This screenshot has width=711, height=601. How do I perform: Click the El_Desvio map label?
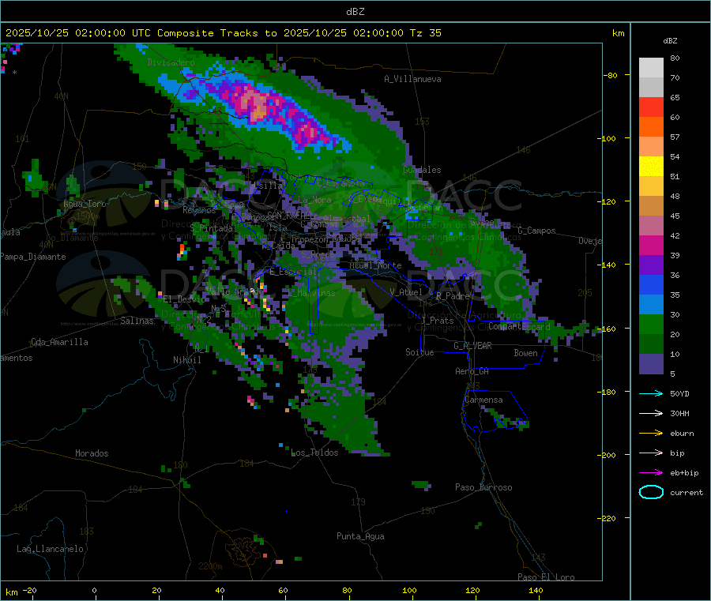click(x=183, y=299)
